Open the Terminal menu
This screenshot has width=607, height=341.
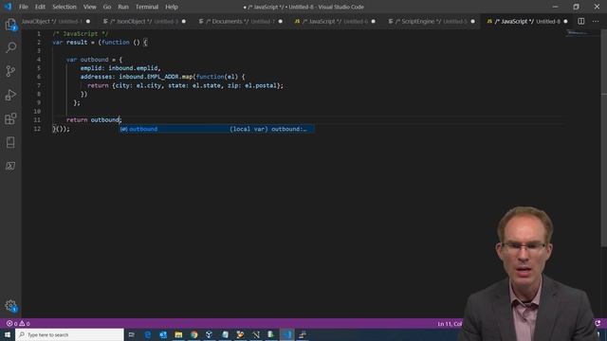(x=147, y=7)
